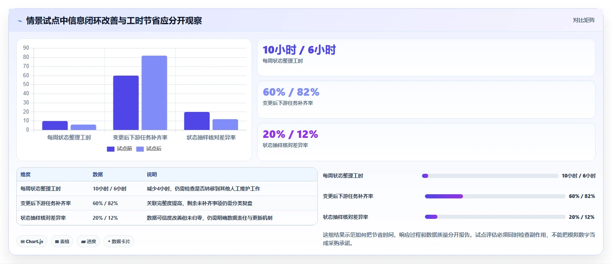Click progress row label 状态抽样核对差异率
The width and height of the screenshot is (612, 264).
346,217
